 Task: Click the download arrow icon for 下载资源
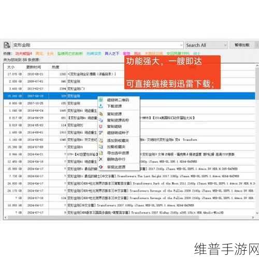pos(101,106)
